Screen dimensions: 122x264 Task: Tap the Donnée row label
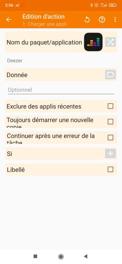click(x=17, y=75)
